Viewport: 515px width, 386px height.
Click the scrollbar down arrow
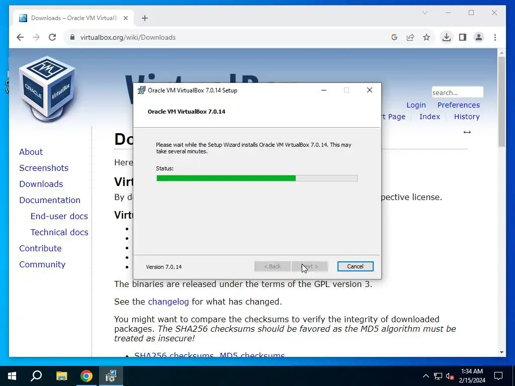click(501, 352)
